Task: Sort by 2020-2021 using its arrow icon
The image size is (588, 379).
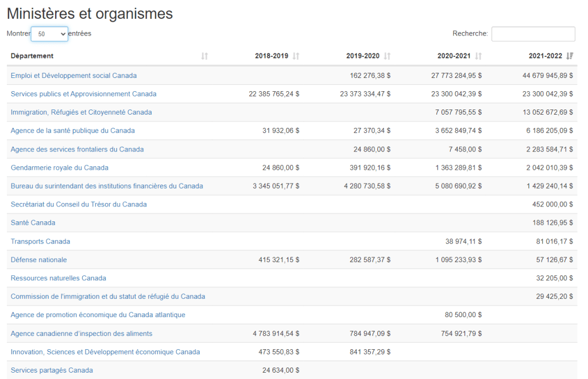Action: [478, 56]
